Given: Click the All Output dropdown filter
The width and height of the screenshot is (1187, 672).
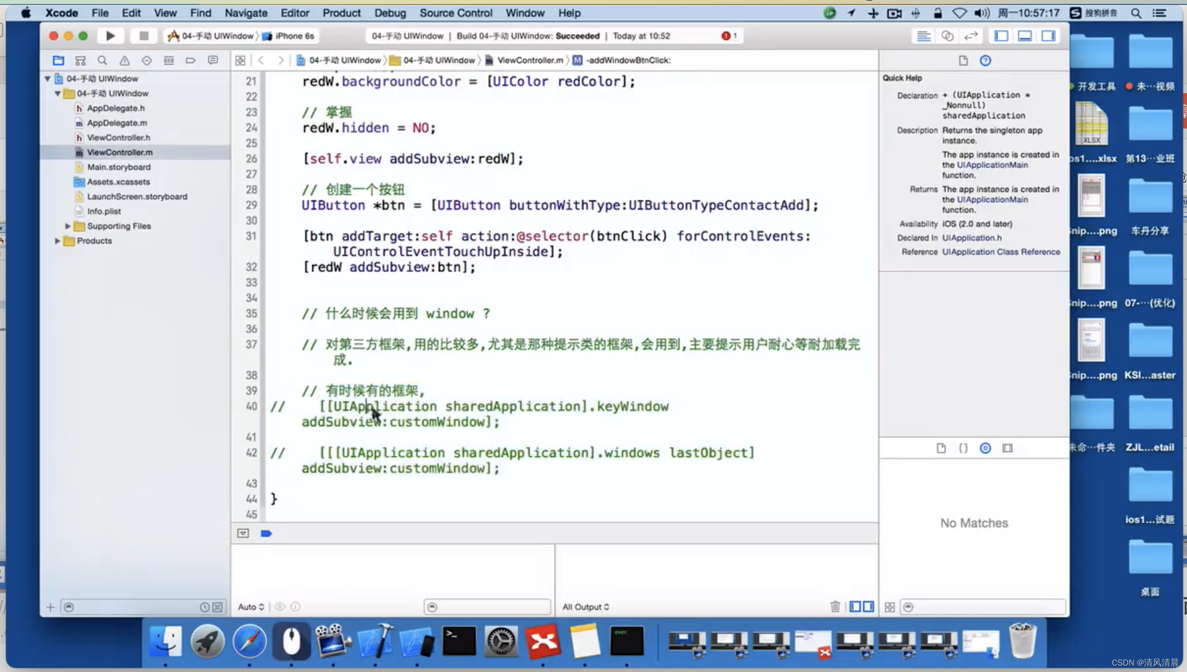Looking at the screenshot, I should [x=585, y=607].
